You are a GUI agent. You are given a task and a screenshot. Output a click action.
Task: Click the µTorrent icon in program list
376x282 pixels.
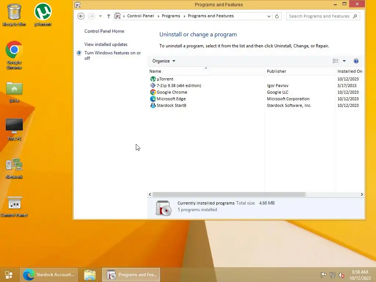point(153,79)
